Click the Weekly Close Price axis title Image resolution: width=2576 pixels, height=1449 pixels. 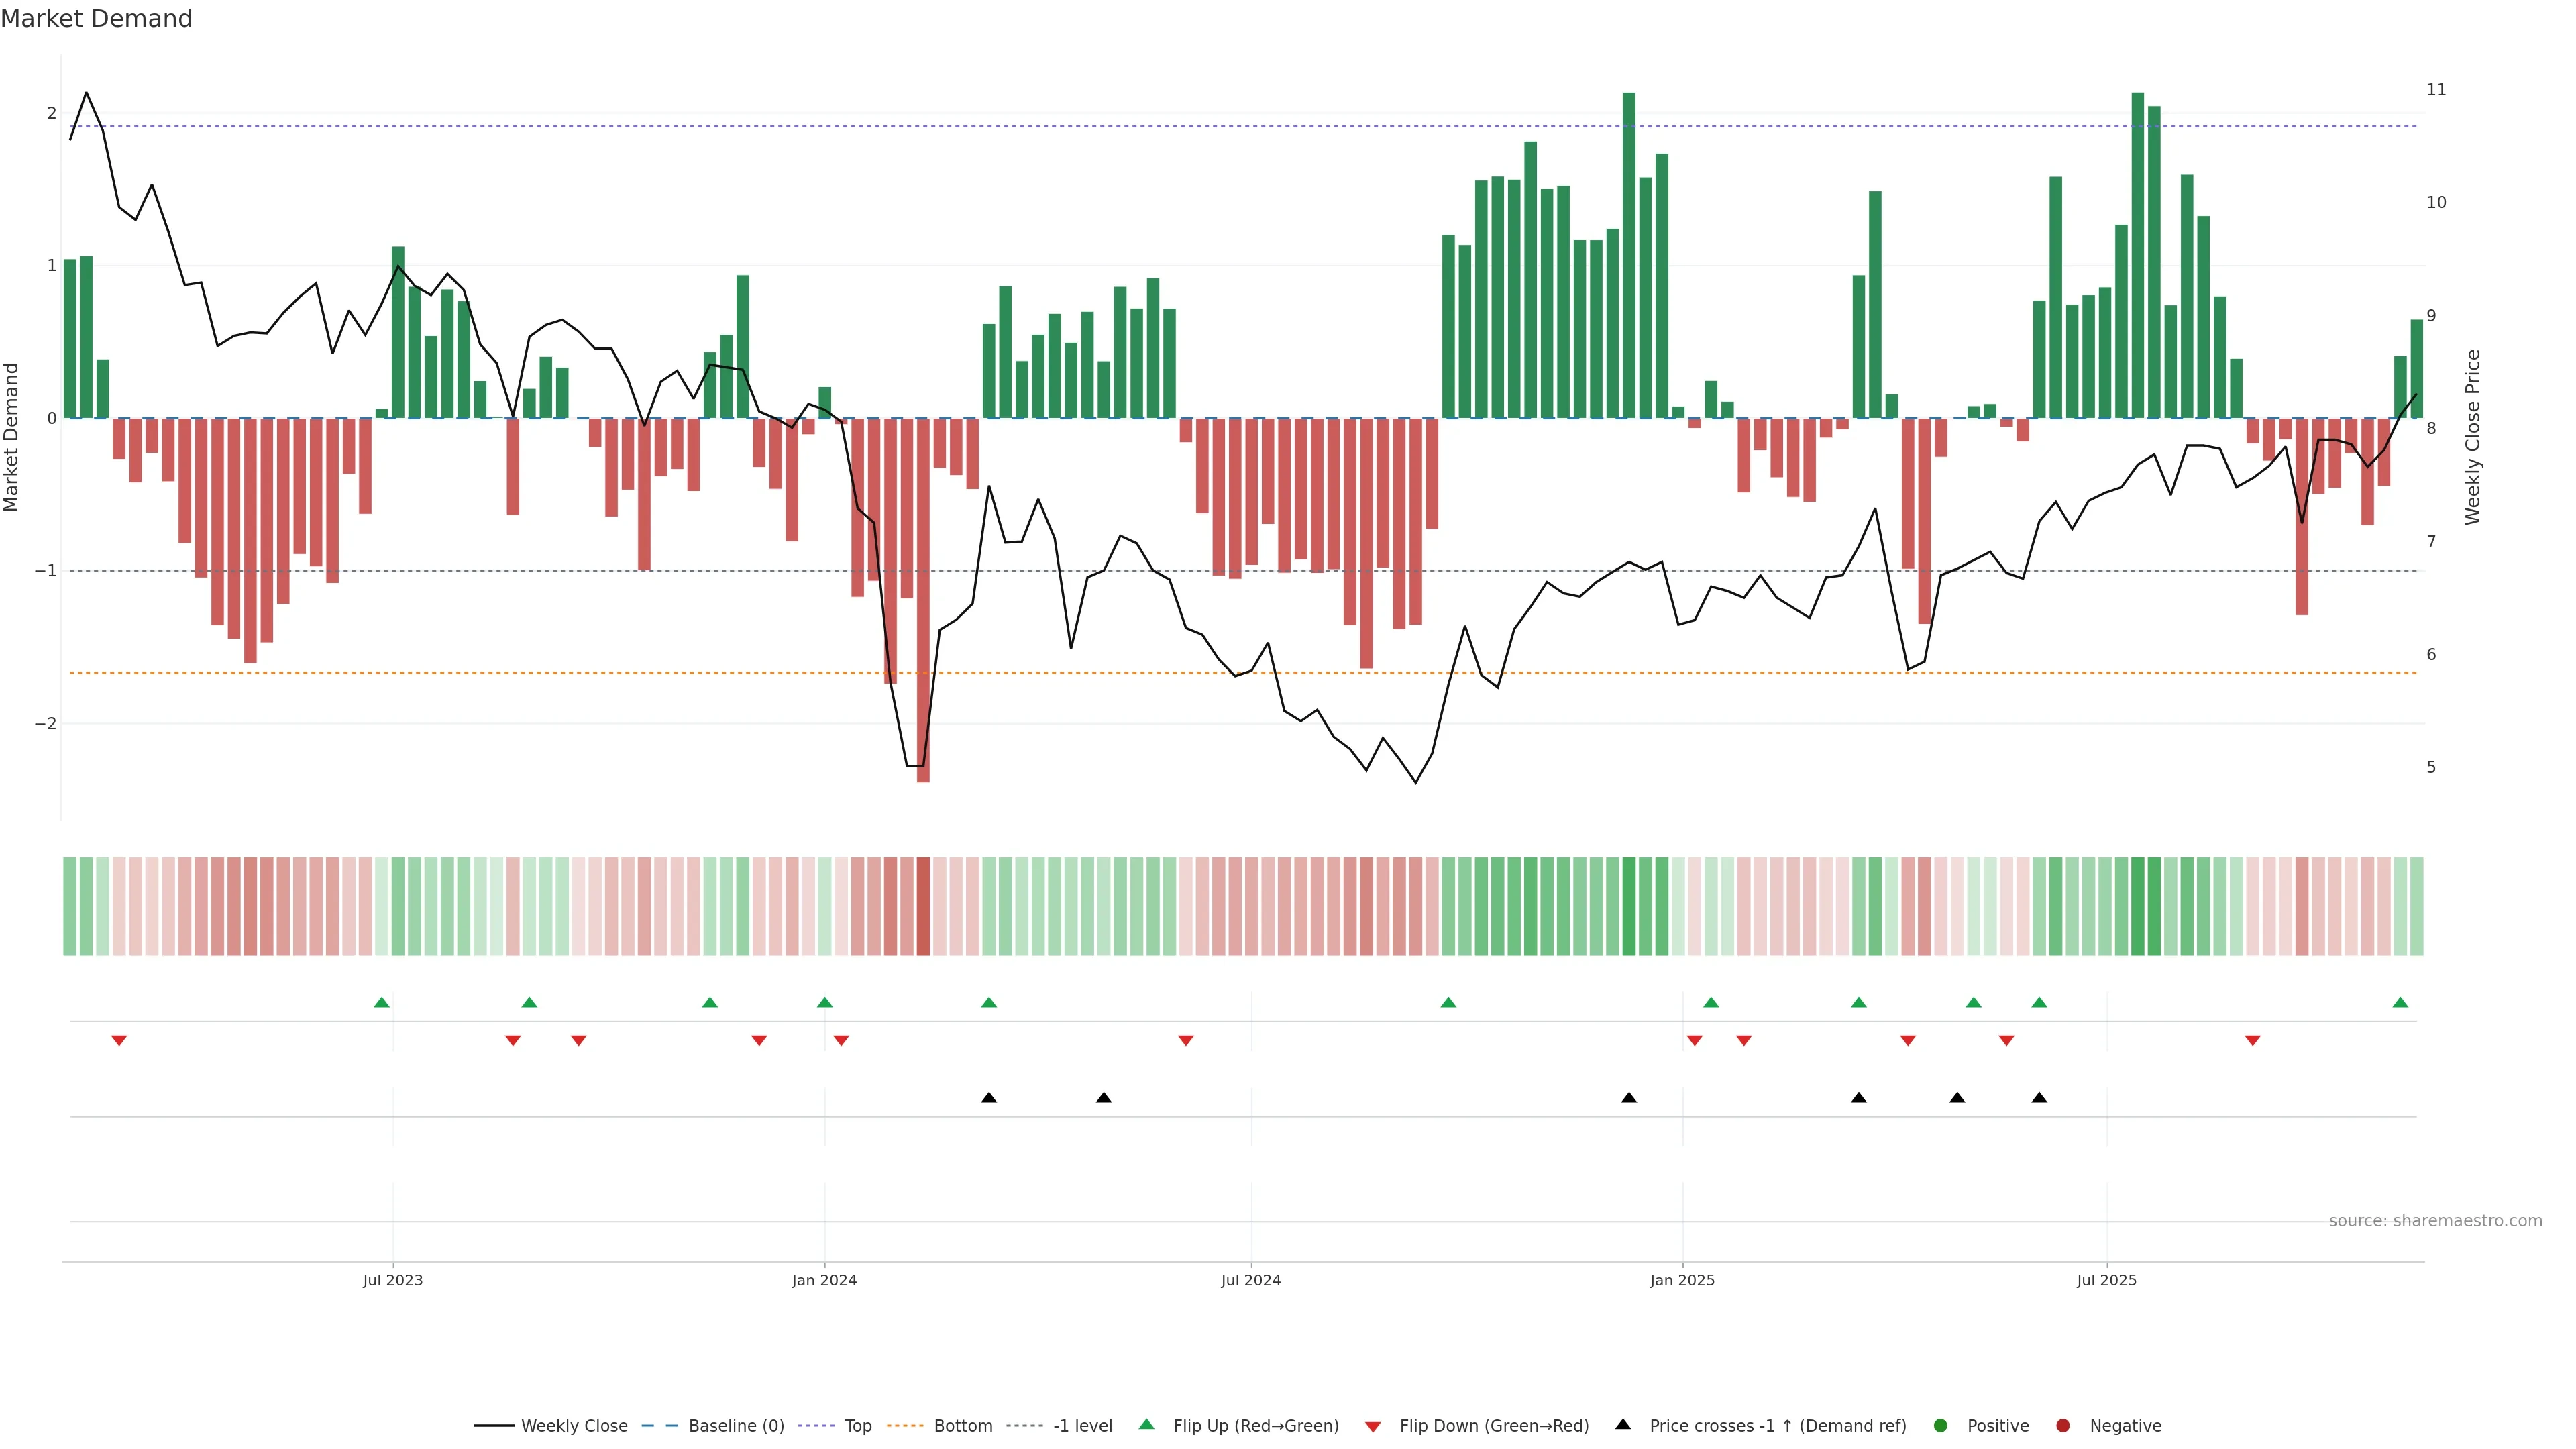click(x=2473, y=437)
